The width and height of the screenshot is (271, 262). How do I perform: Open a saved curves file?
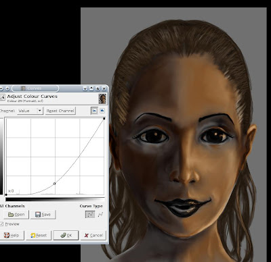point(16,215)
